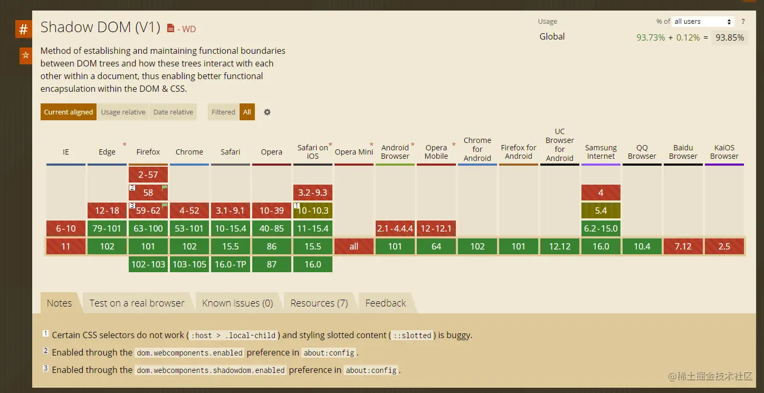Click the UC Browser for Android header
The width and height of the screenshot is (764, 393).
[560, 145]
